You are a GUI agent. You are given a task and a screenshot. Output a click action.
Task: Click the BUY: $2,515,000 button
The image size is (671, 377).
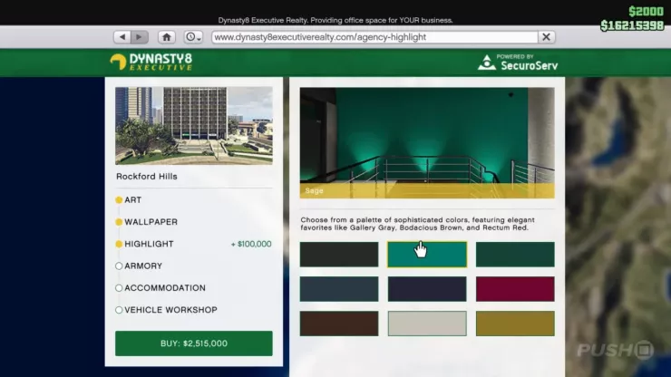pyautogui.click(x=194, y=343)
